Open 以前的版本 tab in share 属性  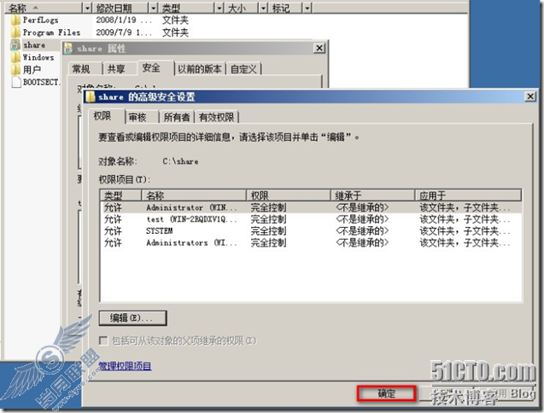[x=200, y=69]
